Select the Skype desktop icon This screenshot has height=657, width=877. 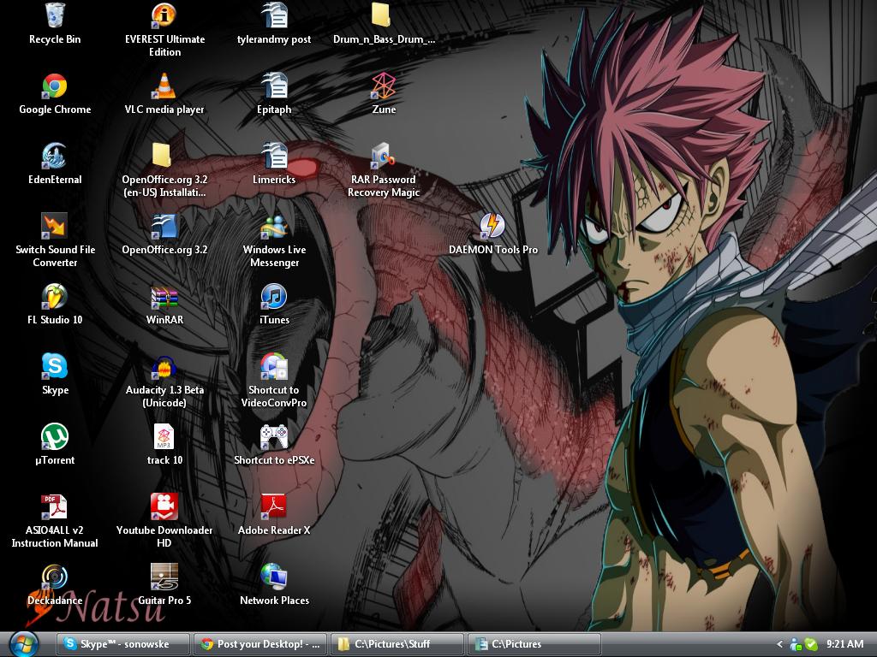pos(55,366)
